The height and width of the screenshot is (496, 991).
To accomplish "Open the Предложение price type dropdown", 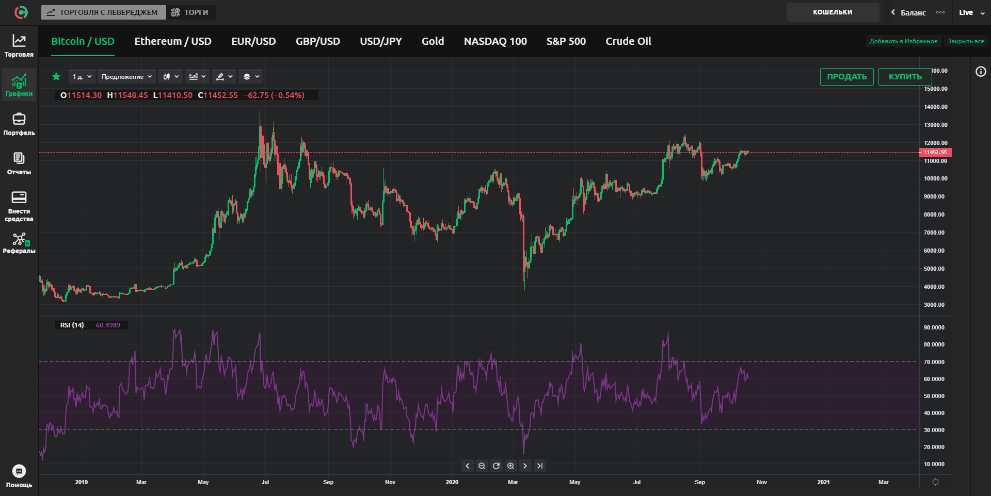I will click(127, 77).
